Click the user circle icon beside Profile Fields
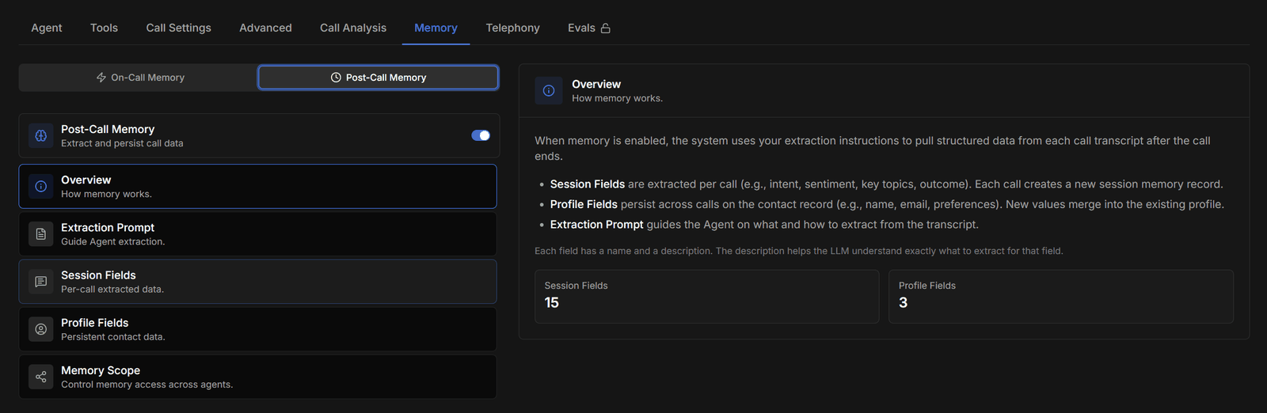Screen dimensions: 1267x413 [41, 329]
